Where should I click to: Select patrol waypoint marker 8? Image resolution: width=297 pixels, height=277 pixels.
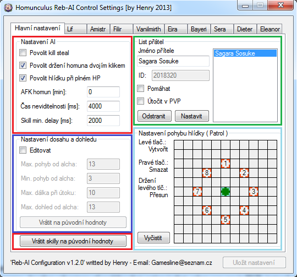(x=207, y=173)
